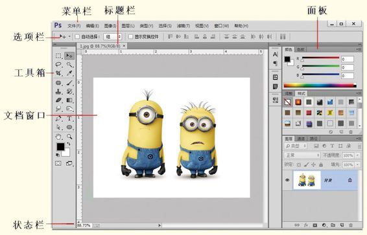
Task: Toggle lock transparent pixels
Action: (x=299, y=164)
